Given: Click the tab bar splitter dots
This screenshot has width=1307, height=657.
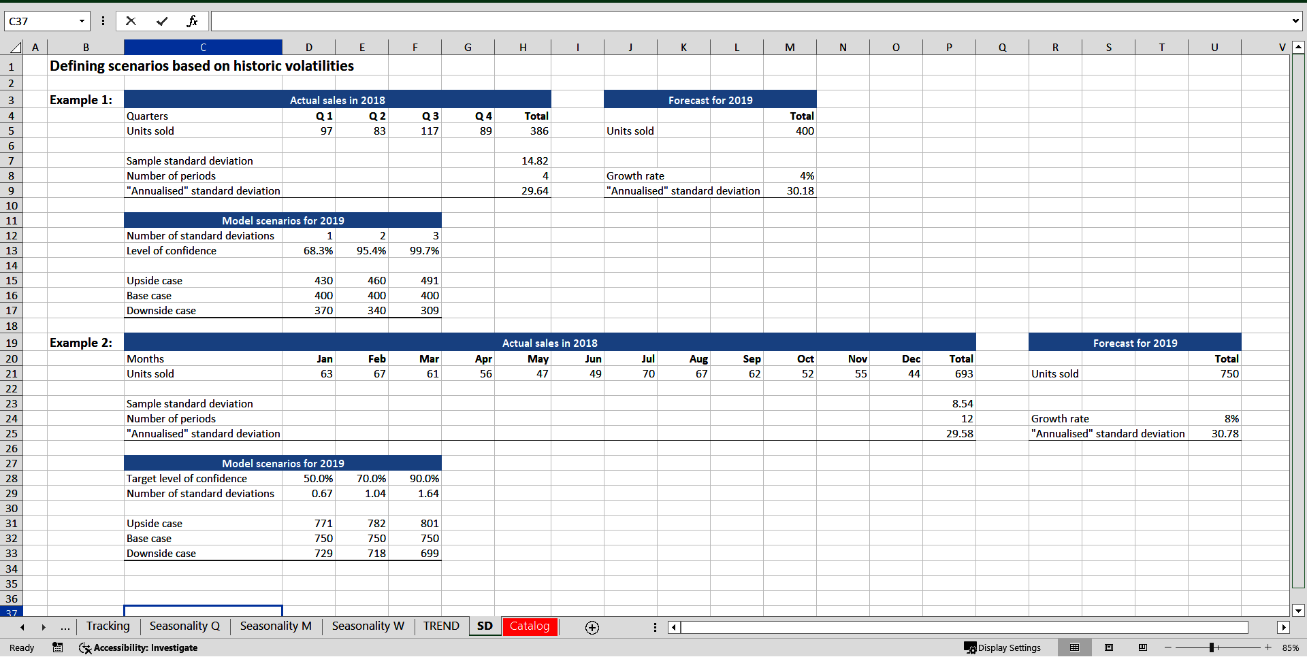Looking at the screenshot, I should (x=656, y=627).
